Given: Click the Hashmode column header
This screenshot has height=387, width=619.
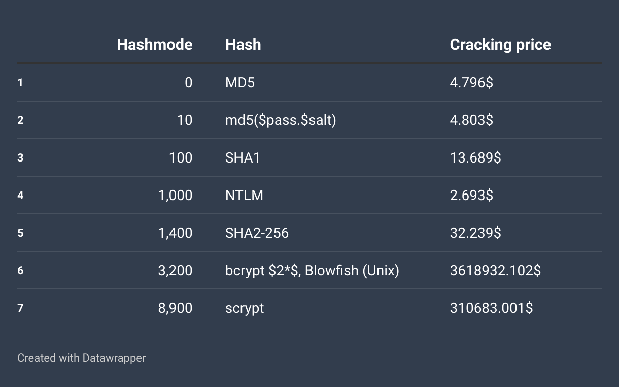Looking at the screenshot, I should point(154,45).
